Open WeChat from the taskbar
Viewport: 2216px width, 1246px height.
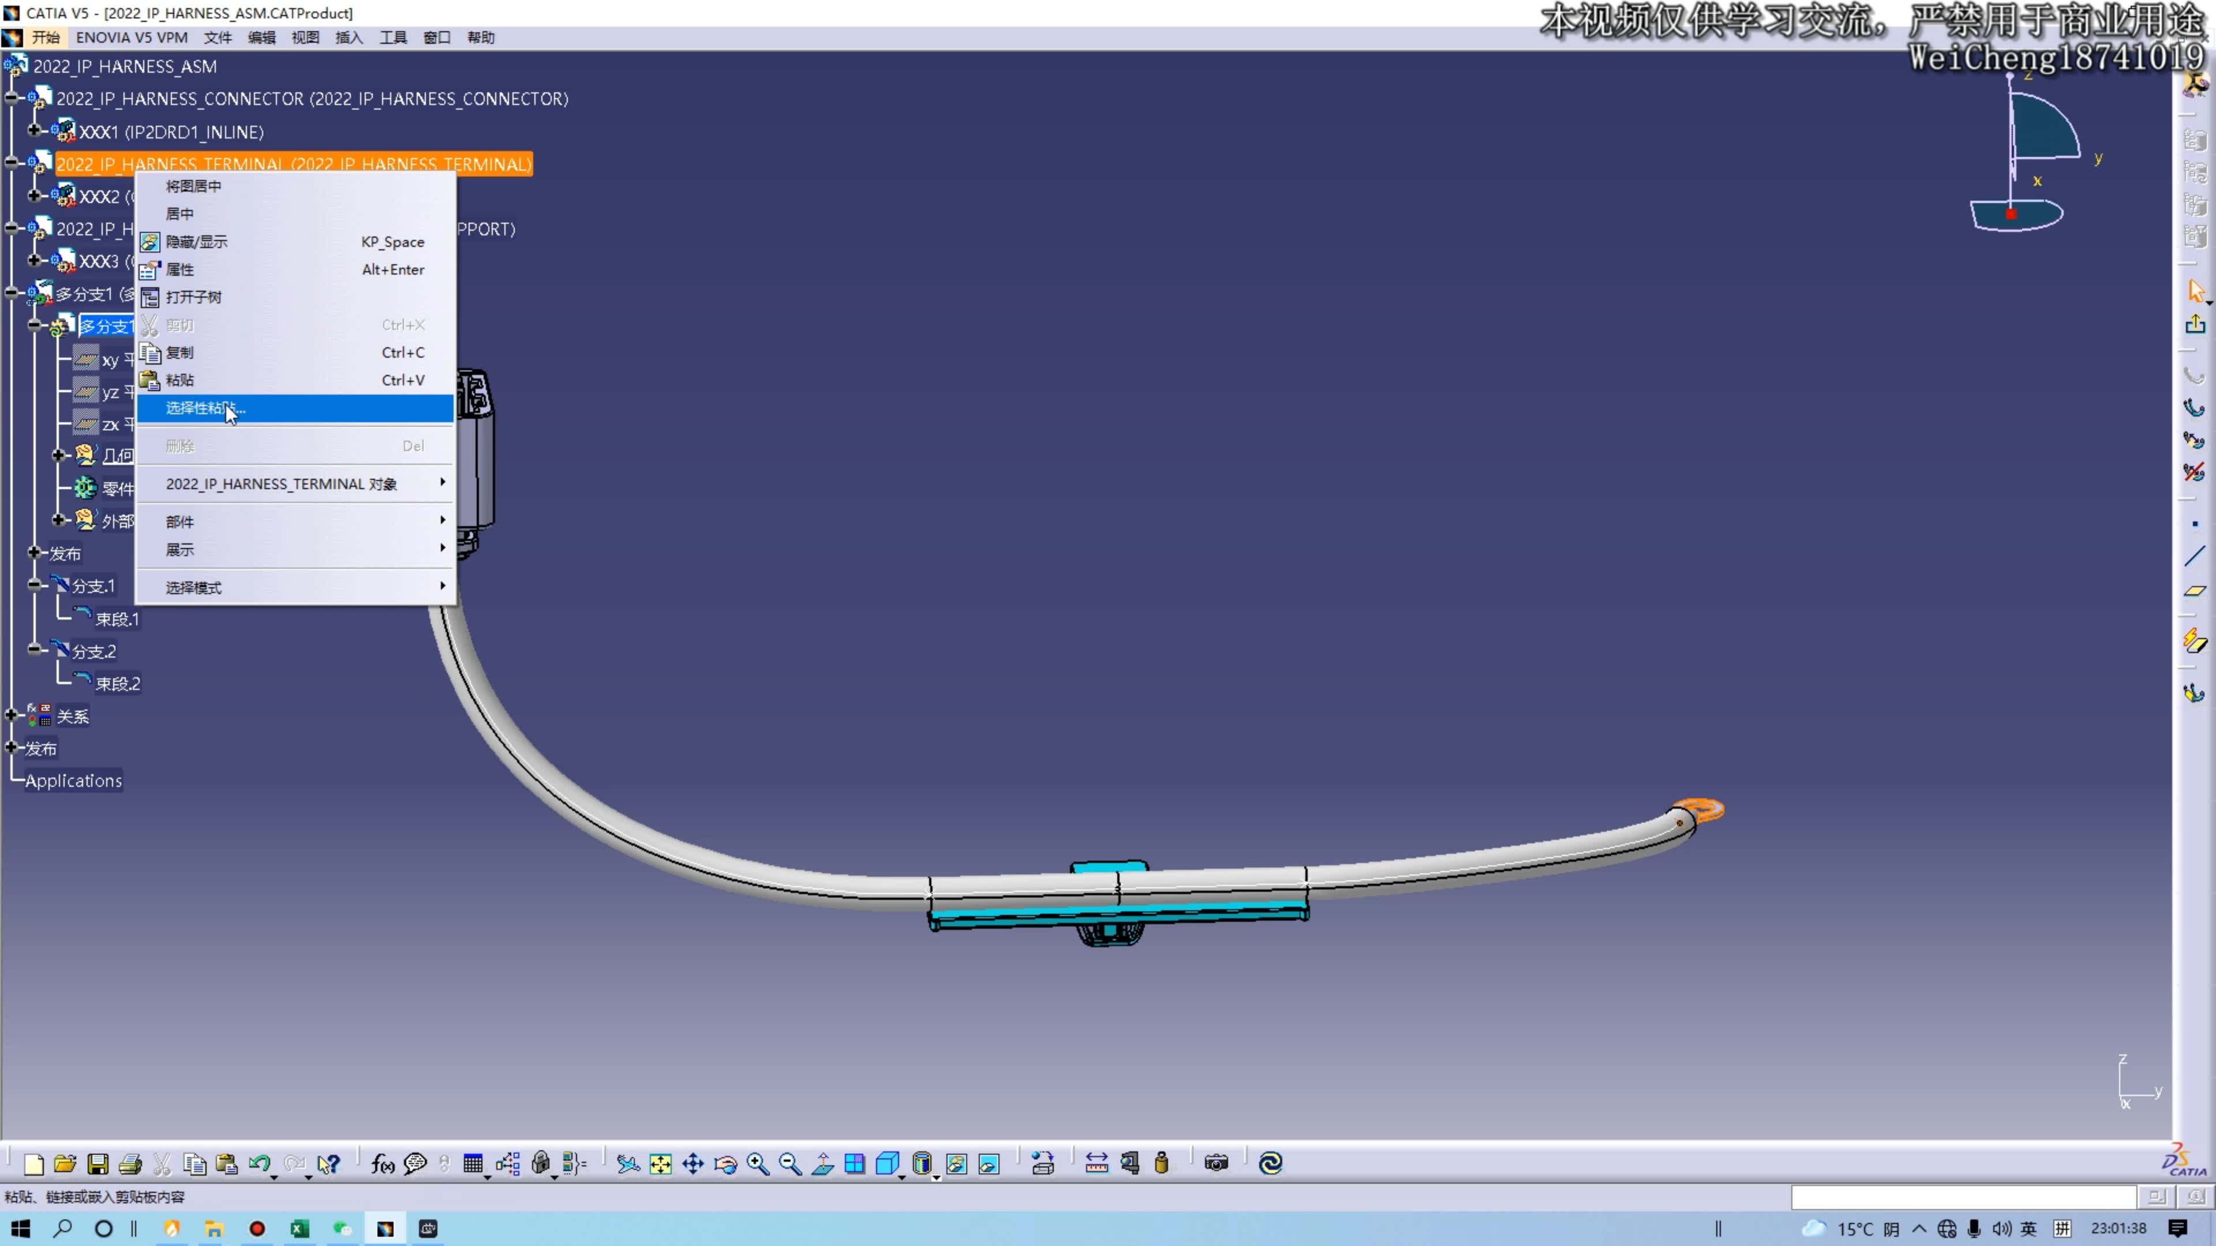click(x=342, y=1228)
